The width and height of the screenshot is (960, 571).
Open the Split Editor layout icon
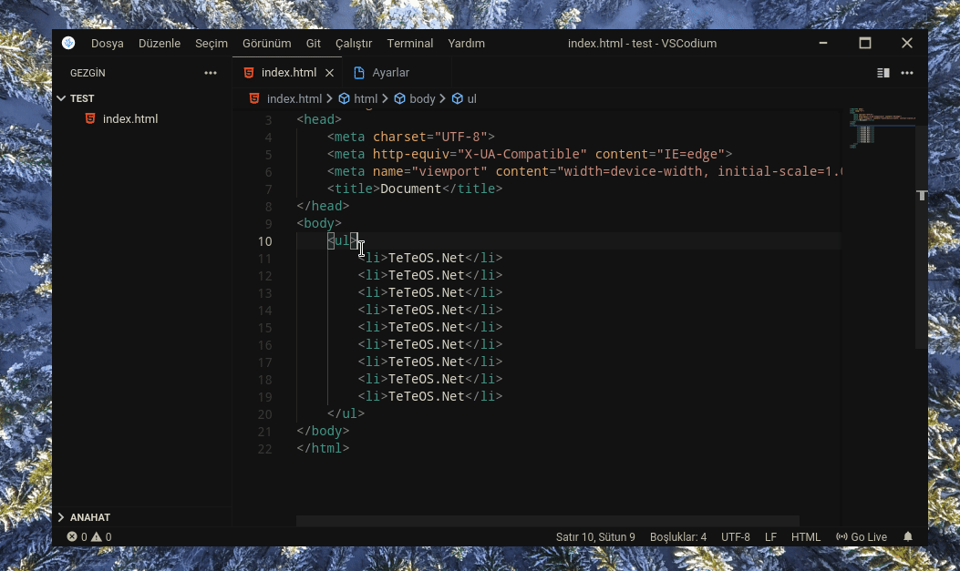tap(882, 72)
